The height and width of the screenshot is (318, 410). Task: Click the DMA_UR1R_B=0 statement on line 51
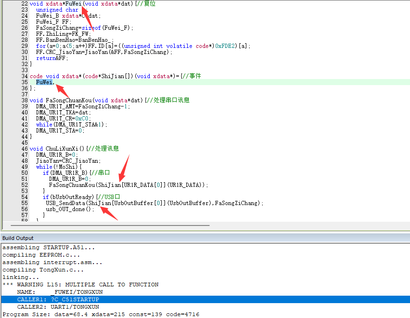(x=70, y=179)
